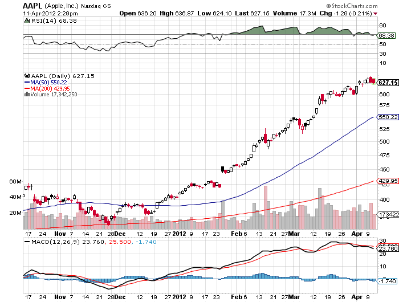This screenshot has width=399, height=302.
Task: Click the -1.740 MACD histogram value tag
Action: tap(387, 281)
